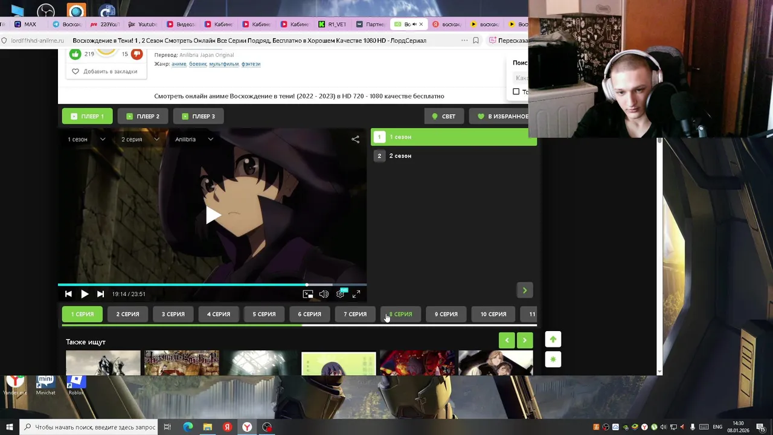This screenshot has height=435, width=773.
Task: Switch to the Партнер browser tab
Action: (x=370, y=24)
